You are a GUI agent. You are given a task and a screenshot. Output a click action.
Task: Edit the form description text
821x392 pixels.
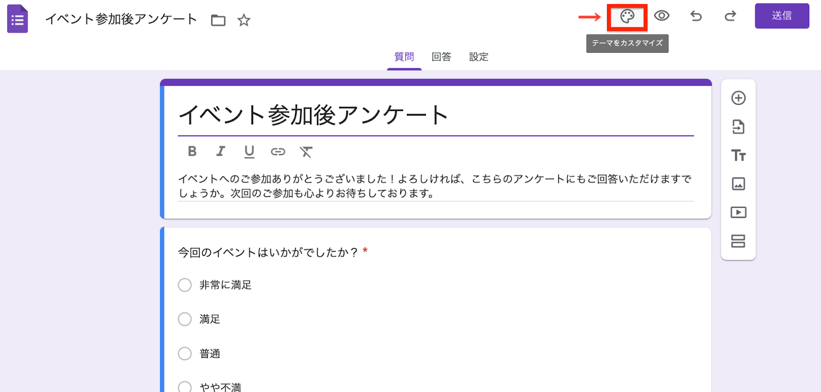click(x=436, y=186)
